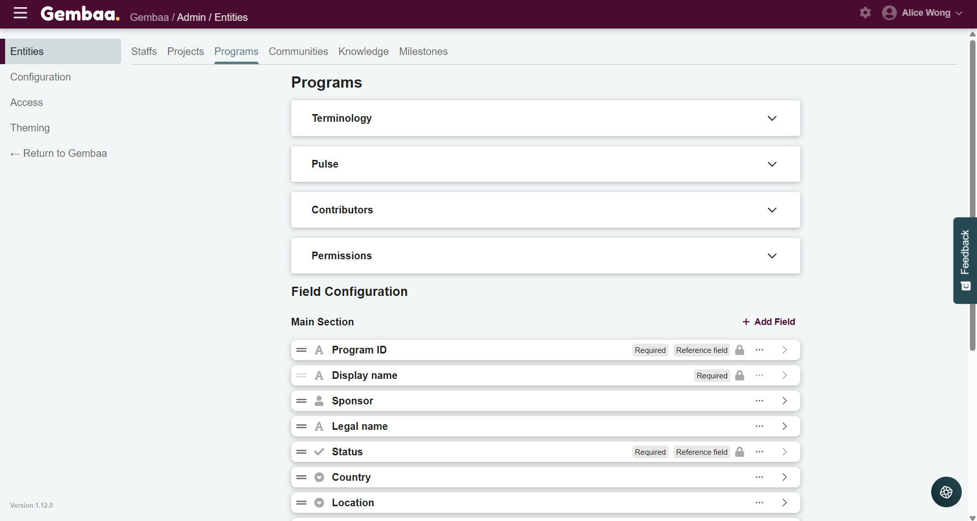Open more options for Legal name

coord(759,426)
